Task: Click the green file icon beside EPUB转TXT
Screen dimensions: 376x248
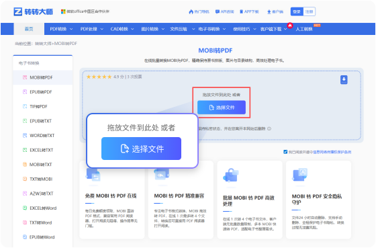Action: pyautogui.click(x=25, y=121)
